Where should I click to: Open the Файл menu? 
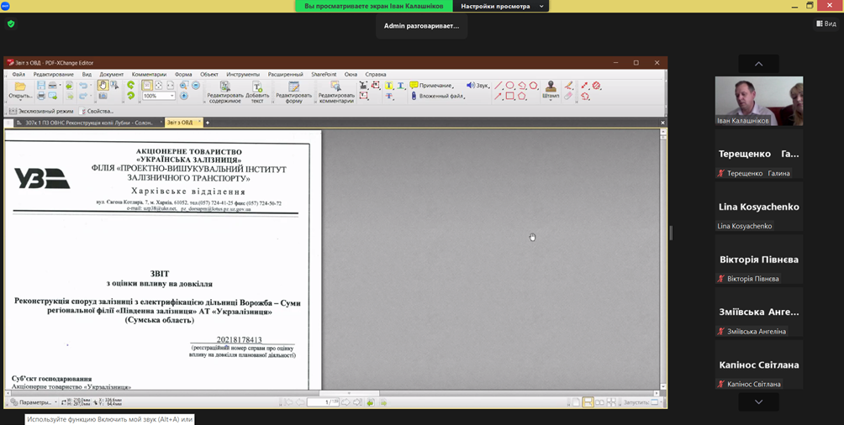[x=18, y=74]
